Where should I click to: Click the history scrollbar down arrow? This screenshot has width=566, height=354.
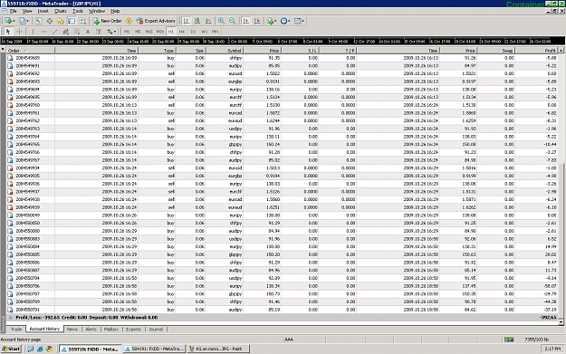[x=561, y=322]
